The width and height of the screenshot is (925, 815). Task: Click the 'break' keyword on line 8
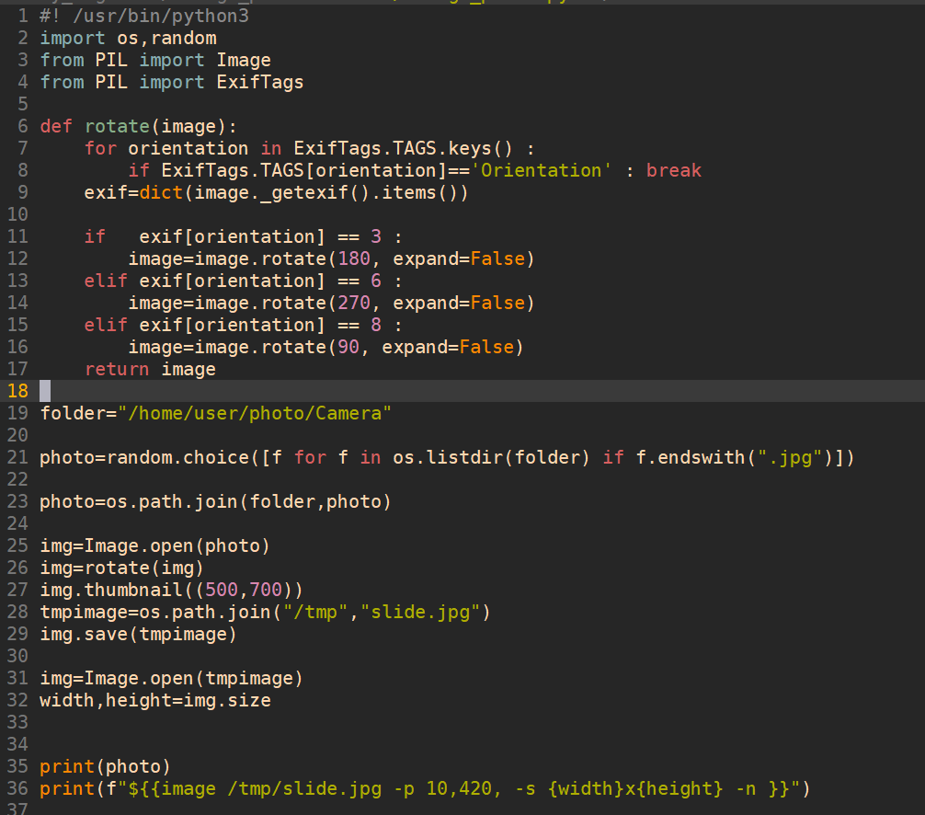[x=674, y=170]
